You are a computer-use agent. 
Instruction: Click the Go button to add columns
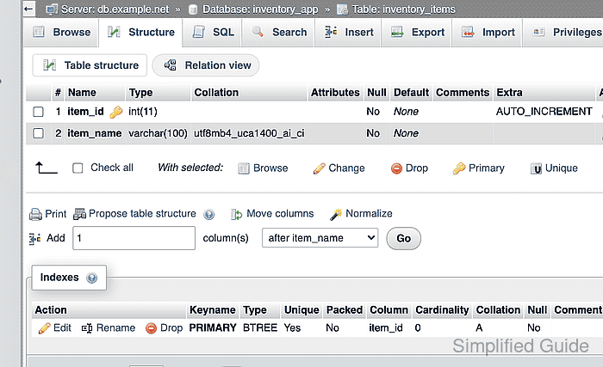click(x=403, y=238)
